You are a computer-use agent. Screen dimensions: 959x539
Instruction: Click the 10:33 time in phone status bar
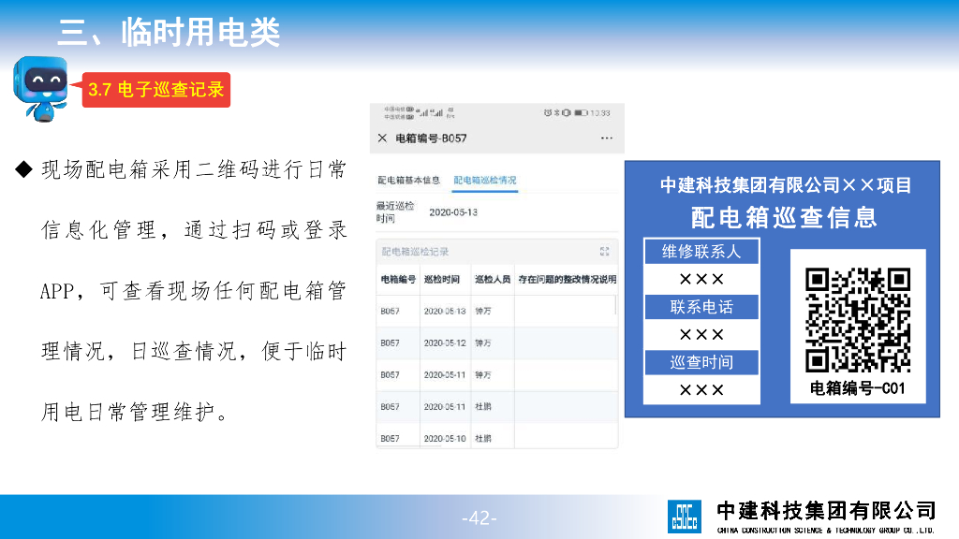[600, 113]
